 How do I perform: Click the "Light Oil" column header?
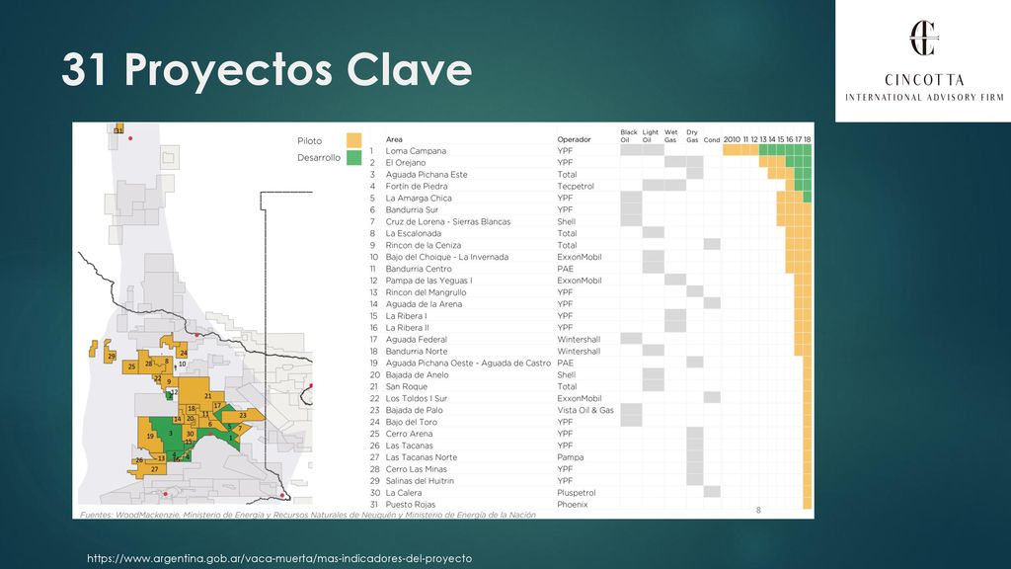[650, 136]
